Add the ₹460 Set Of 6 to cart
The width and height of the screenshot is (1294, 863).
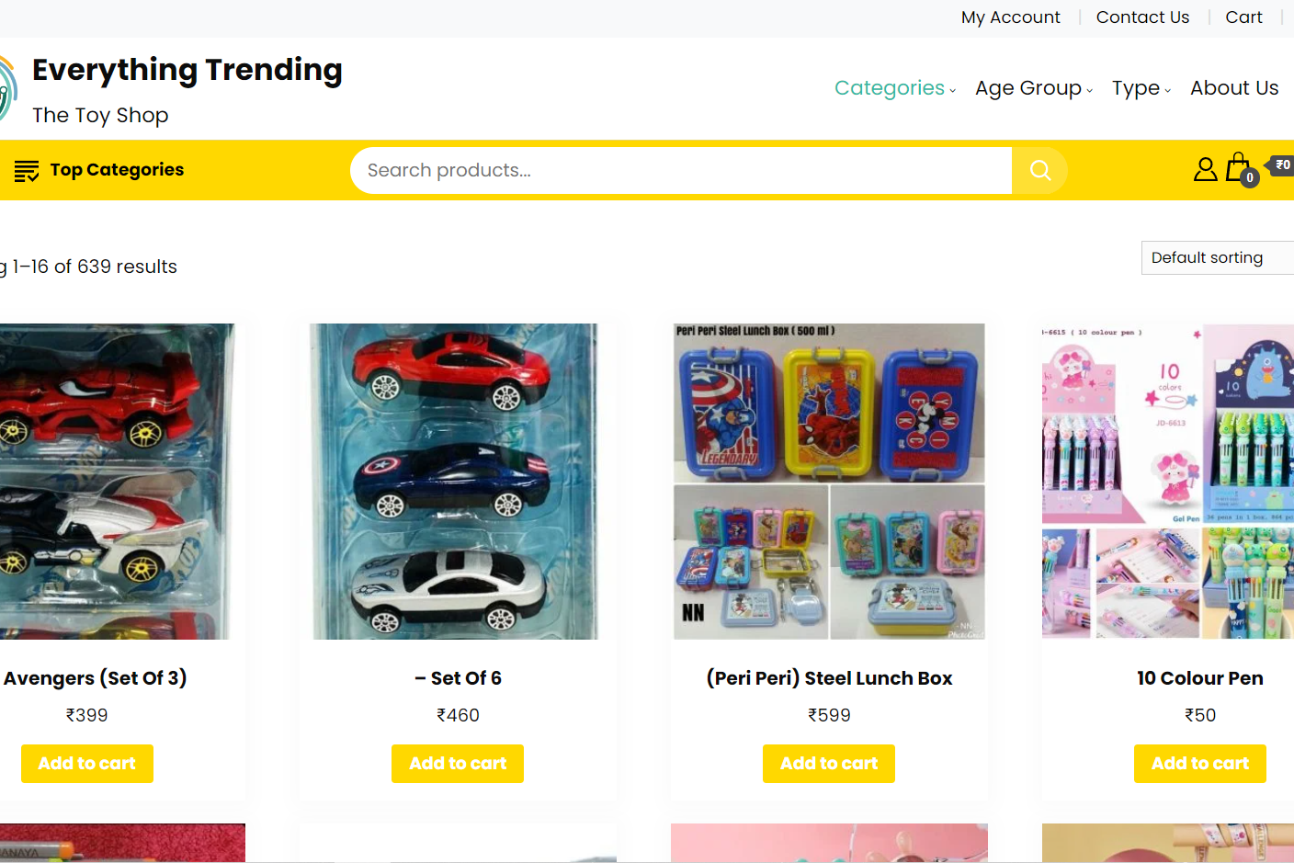(x=458, y=764)
